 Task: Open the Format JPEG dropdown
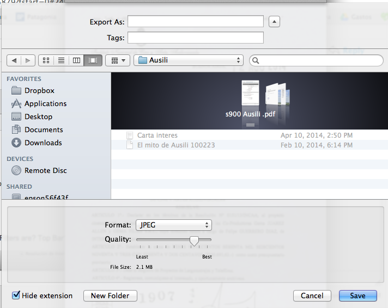click(x=174, y=225)
